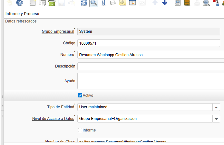Open the Attachment paperclip icon
Viewport: 224px width, 145px height.
point(103,3)
